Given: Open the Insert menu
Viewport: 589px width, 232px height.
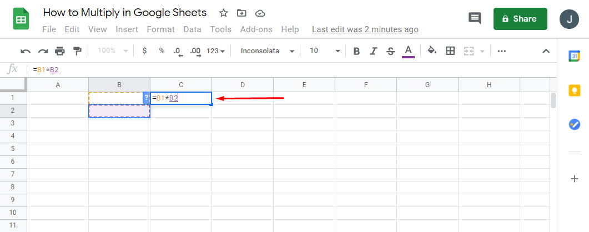Looking at the screenshot, I should 127,29.
